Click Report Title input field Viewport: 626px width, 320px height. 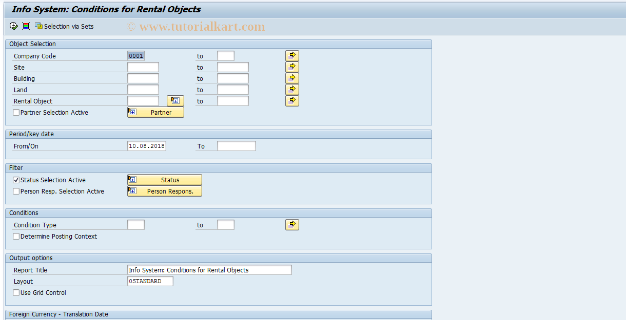click(x=209, y=270)
